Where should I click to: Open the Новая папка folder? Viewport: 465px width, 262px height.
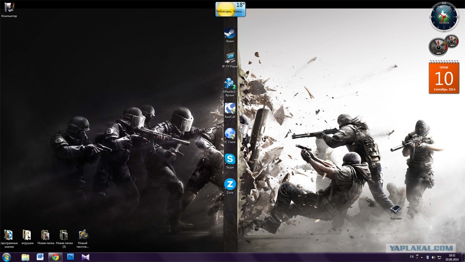click(46, 237)
